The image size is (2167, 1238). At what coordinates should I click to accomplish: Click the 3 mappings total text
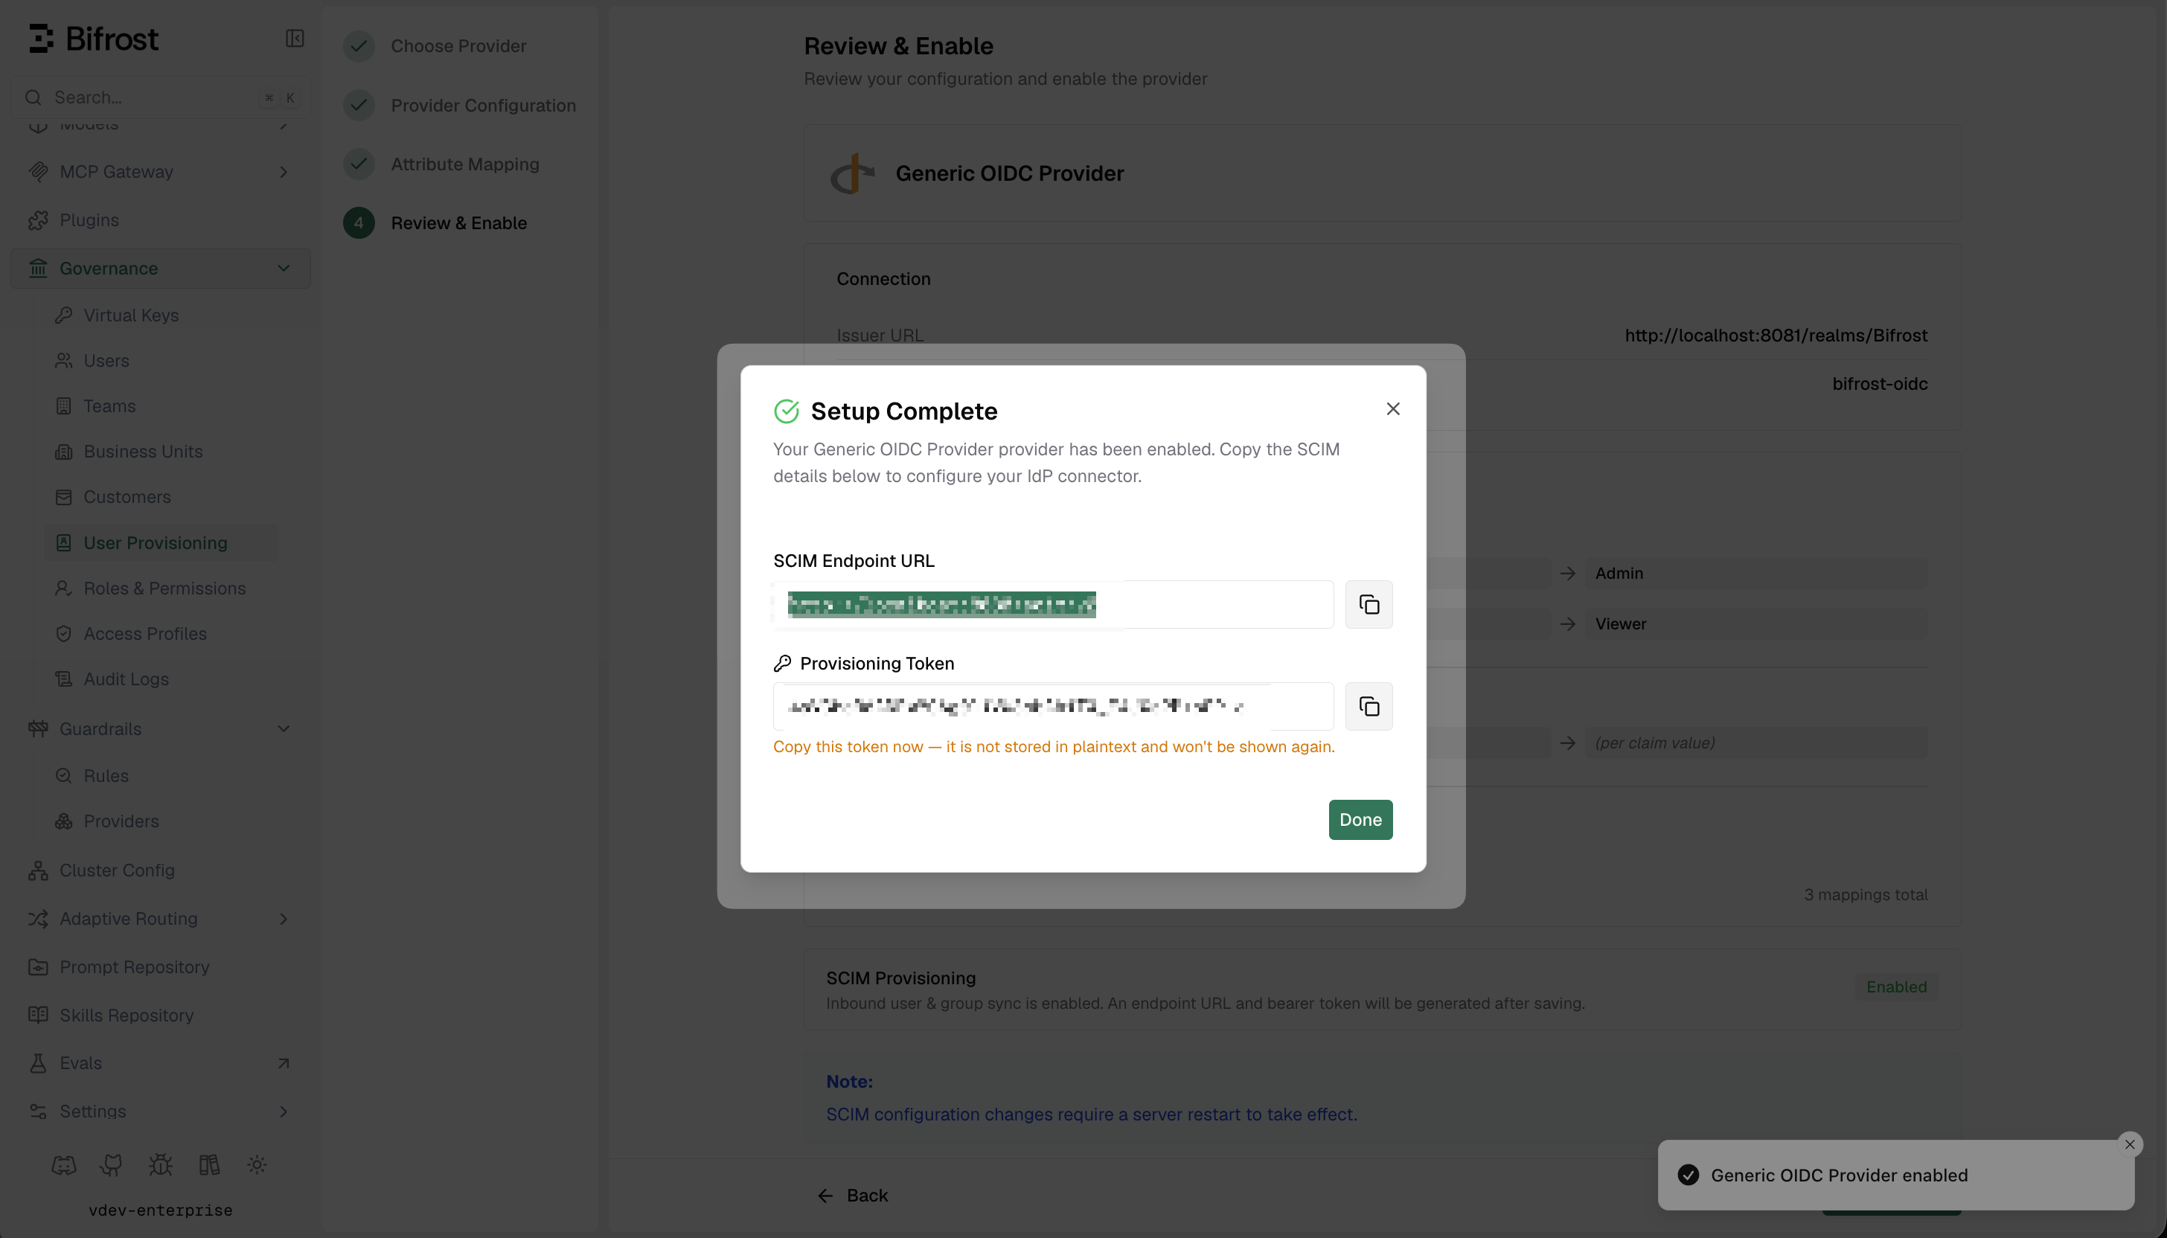tap(1865, 894)
